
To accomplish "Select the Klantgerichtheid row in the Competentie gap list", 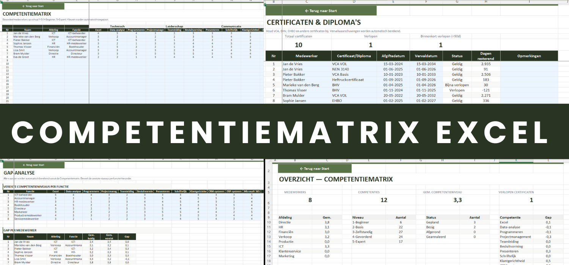I will (512, 261).
